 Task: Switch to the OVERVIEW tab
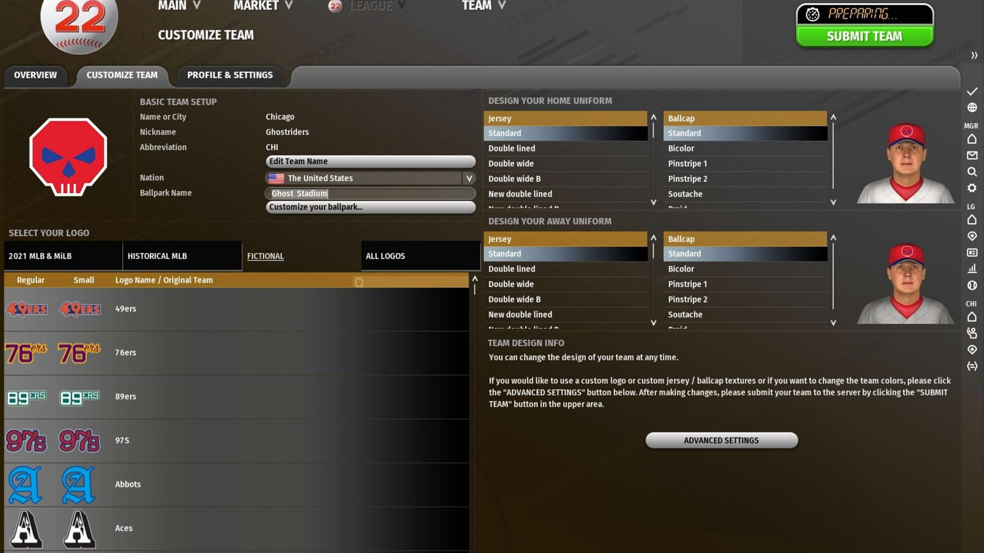(x=35, y=75)
